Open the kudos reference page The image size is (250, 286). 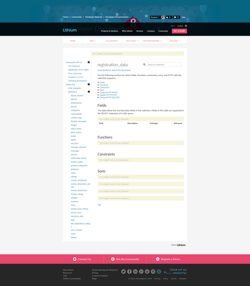(x=73, y=136)
